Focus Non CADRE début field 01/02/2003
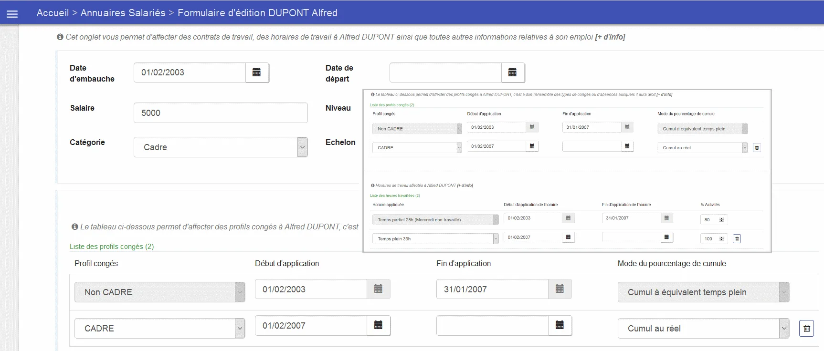Screen dimensions: 824x351 point(311,289)
